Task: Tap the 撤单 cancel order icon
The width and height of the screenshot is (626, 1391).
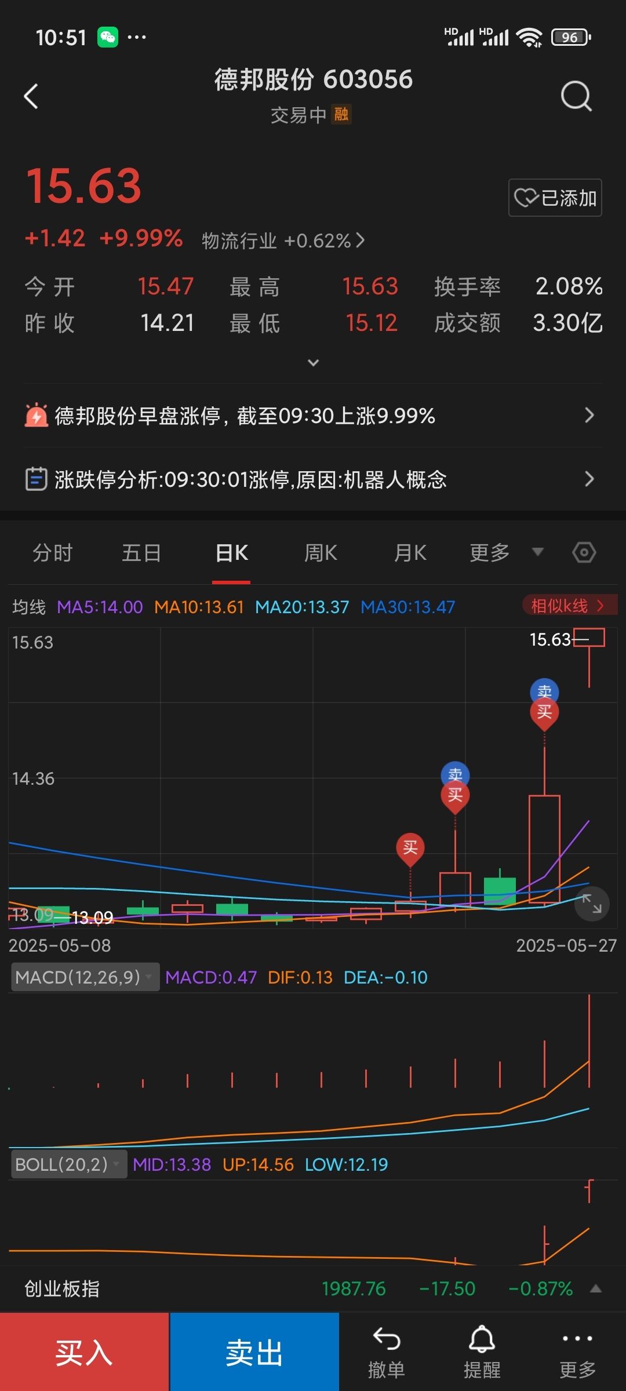Action: tap(386, 1354)
